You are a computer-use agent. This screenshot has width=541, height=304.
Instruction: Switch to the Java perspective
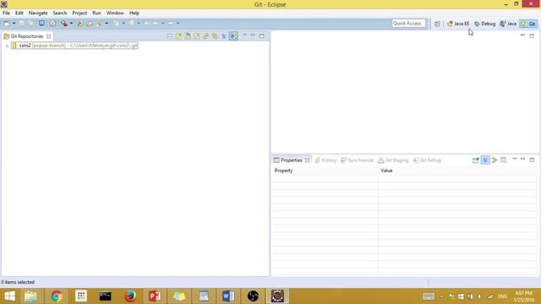click(x=508, y=24)
